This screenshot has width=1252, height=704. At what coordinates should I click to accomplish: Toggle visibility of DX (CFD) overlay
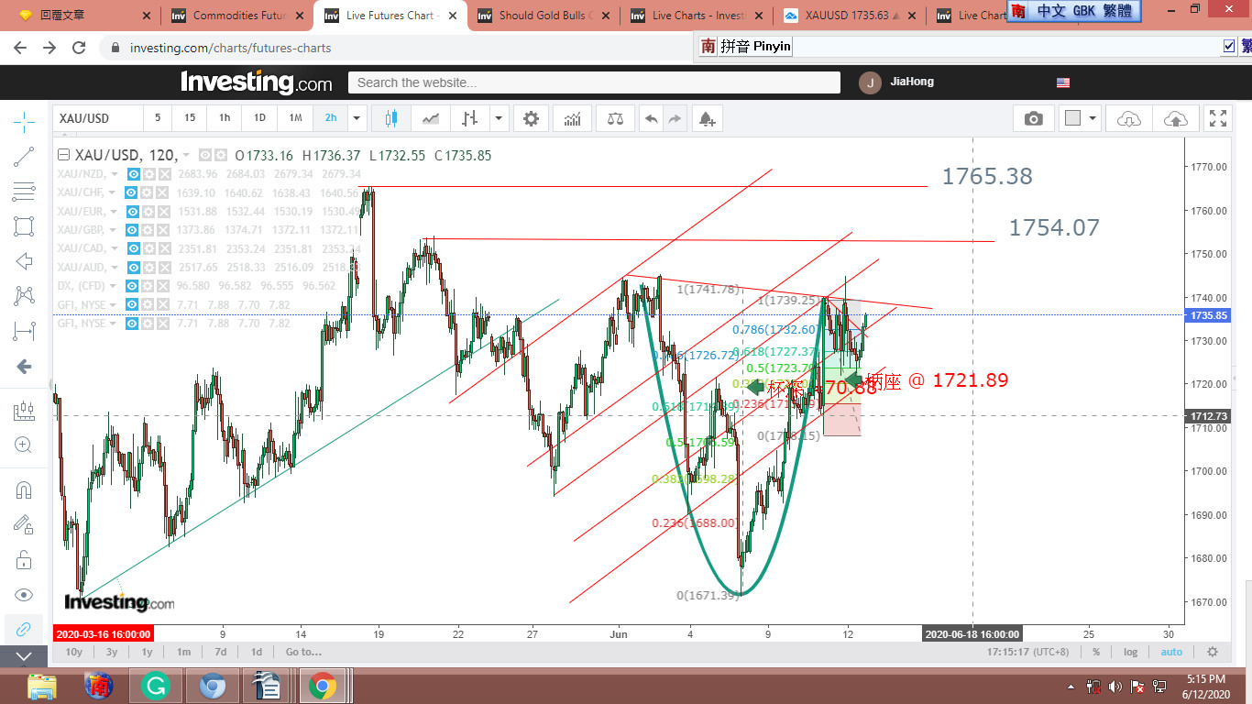[x=135, y=286]
